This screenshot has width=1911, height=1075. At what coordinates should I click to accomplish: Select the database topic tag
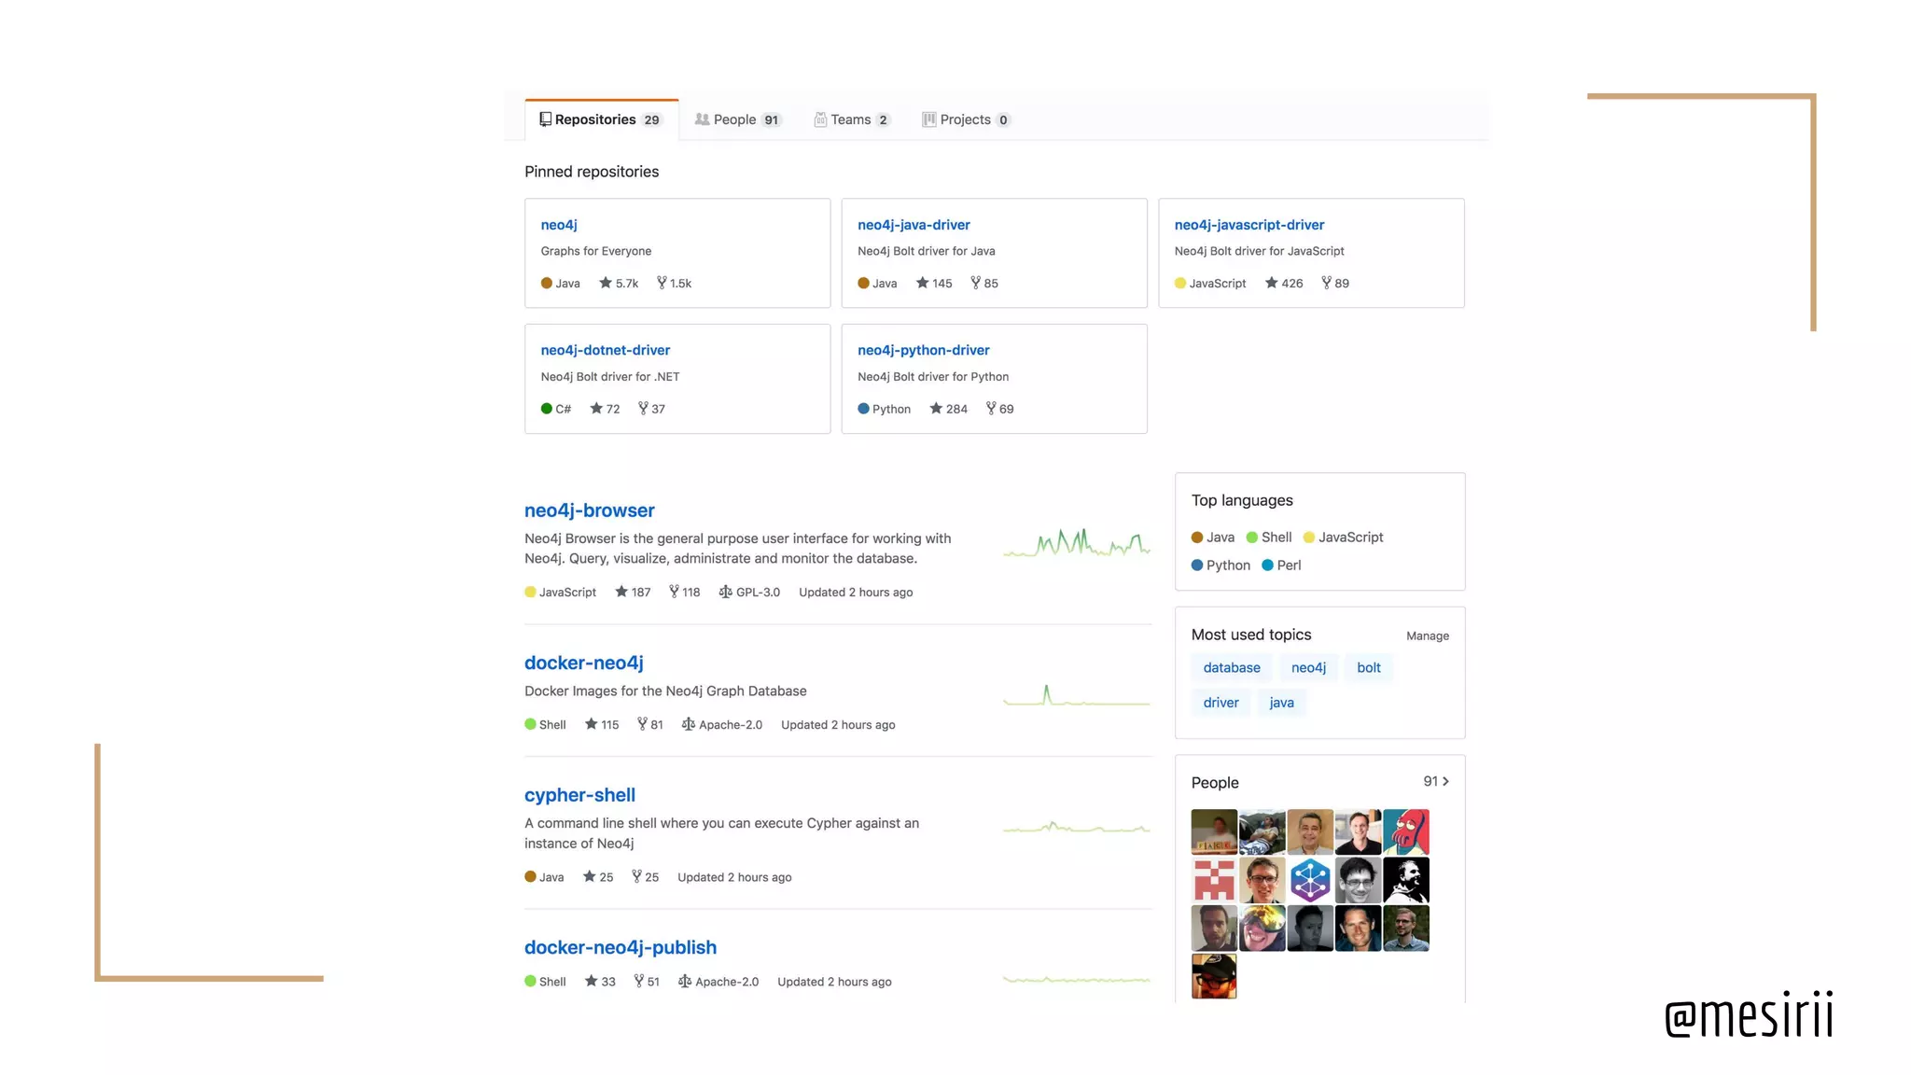pyautogui.click(x=1231, y=667)
